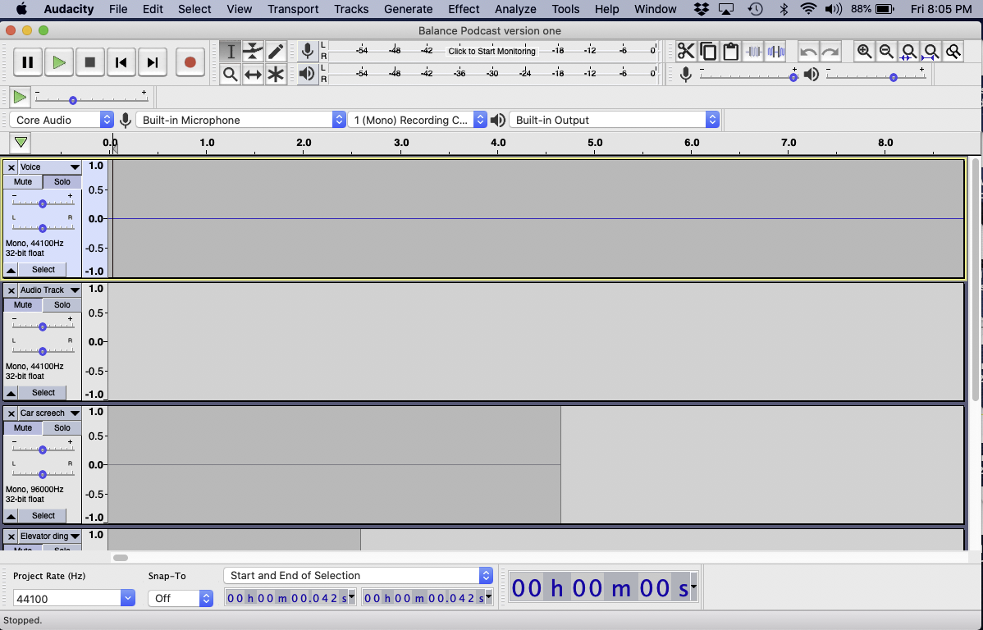Open the recording channels dropdown
983x630 pixels.
pyautogui.click(x=418, y=120)
